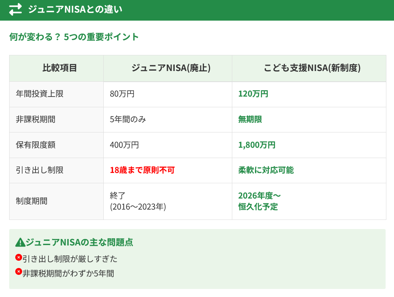Click the swap arrows icon in the header
The width and height of the screenshot is (394, 297).
click(15, 10)
